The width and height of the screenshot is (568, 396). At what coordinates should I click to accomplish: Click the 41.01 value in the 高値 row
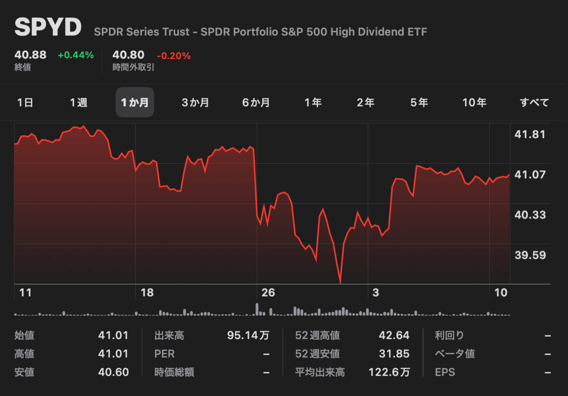tap(114, 354)
